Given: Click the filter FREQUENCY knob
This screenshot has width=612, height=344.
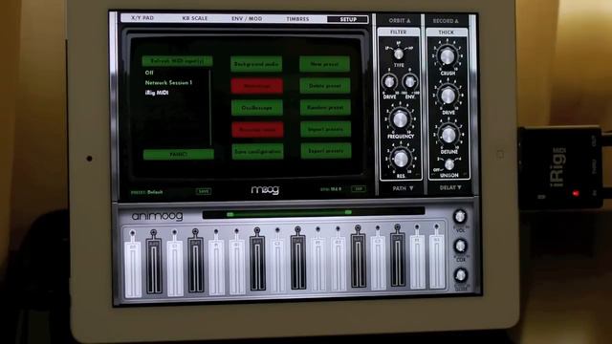Looking at the screenshot, I should click(x=400, y=119).
